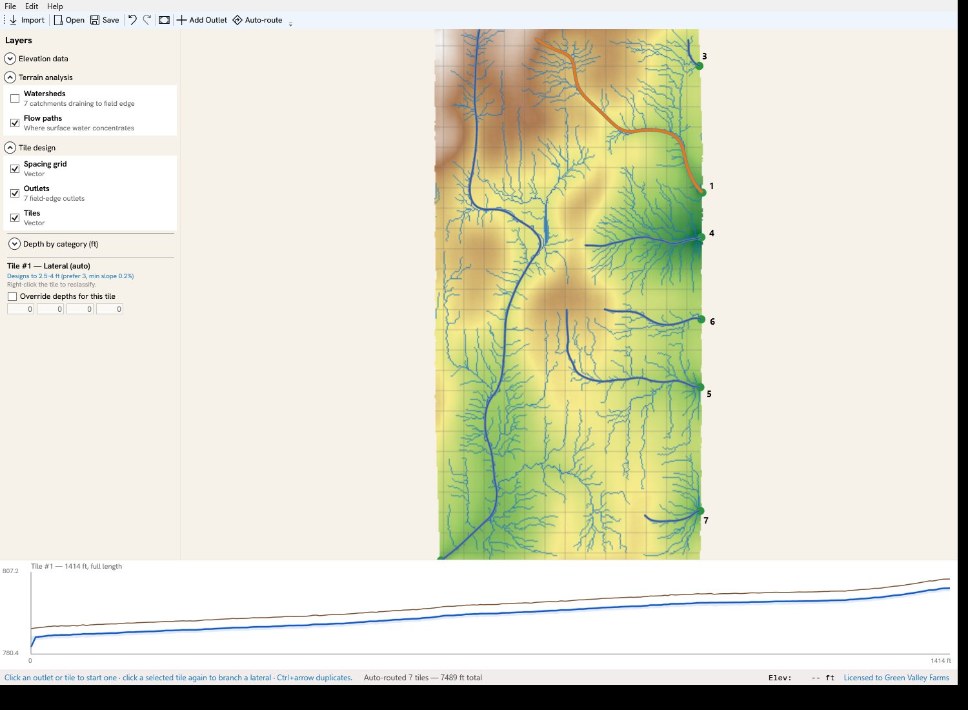Uncheck the Flow paths layer
The height and width of the screenshot is (710, 968).
coord(15,123)
